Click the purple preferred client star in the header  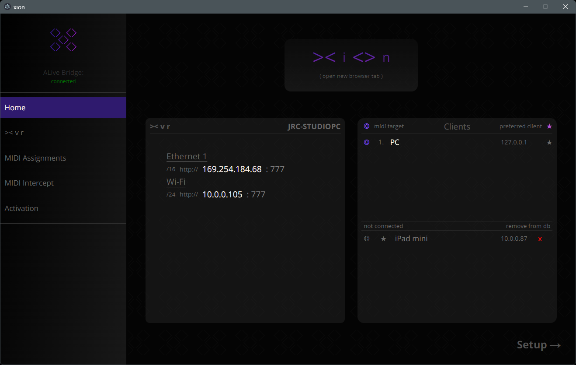pyautogui.click(x=549, y=126)
